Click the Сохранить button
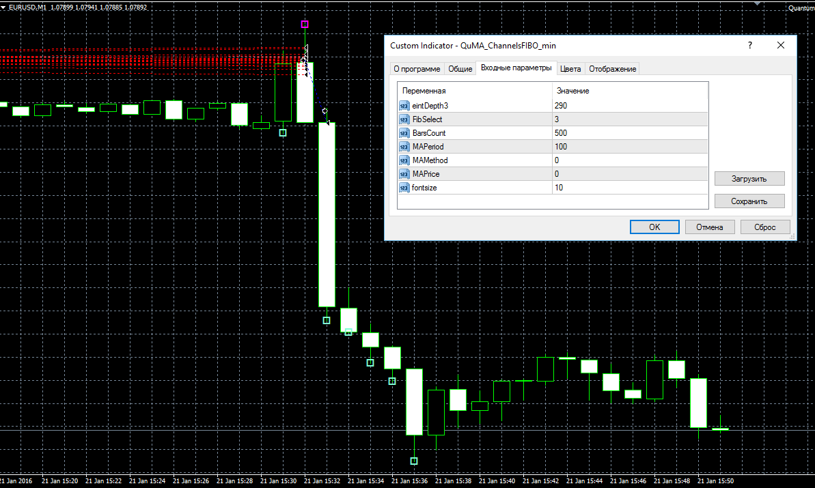Image resolution: width=815 pixels, height=488 pixels. coord(749,201)
